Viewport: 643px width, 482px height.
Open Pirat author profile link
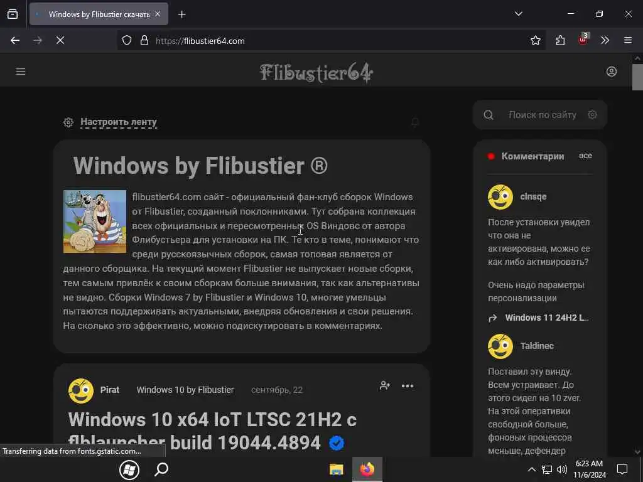coord(110,390)
